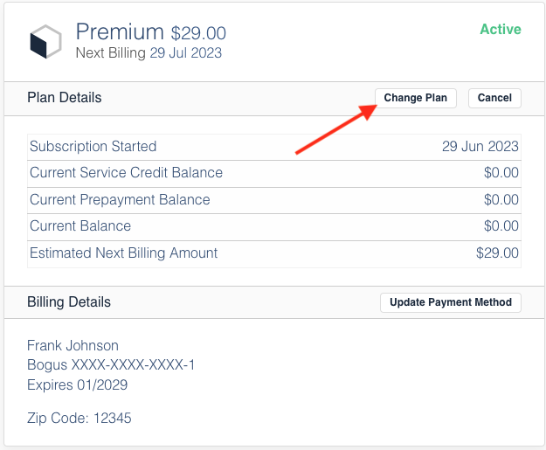Click the Frank Johnson cardholder name
This screenshot has height=450, width=546.
click(x=73, y=345)
